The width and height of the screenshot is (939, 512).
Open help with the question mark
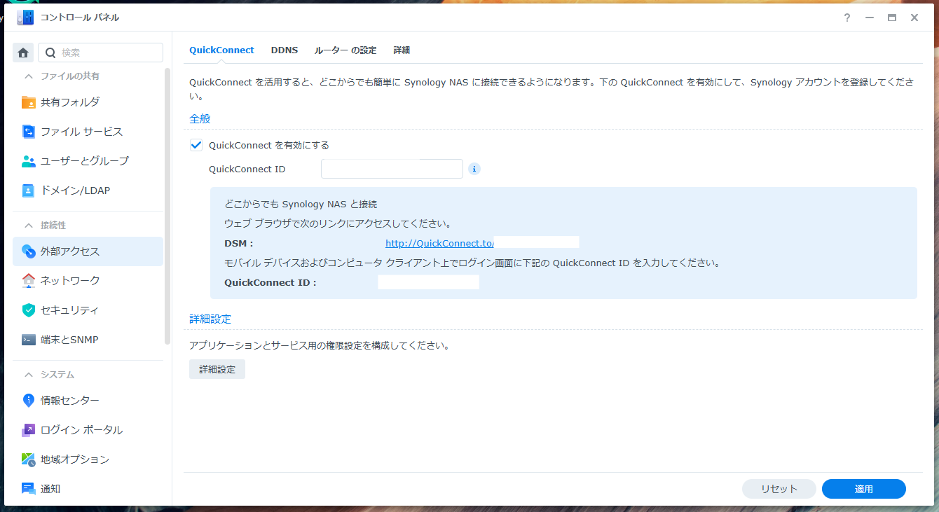(x=847, y=18)
